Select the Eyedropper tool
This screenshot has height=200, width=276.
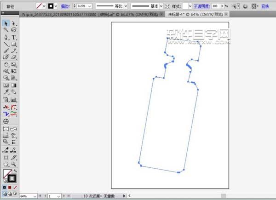tap(6, 91)
